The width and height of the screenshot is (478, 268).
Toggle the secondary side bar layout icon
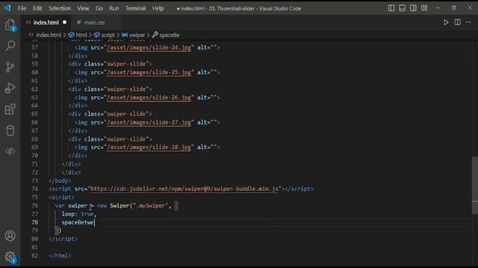point(413,8)
